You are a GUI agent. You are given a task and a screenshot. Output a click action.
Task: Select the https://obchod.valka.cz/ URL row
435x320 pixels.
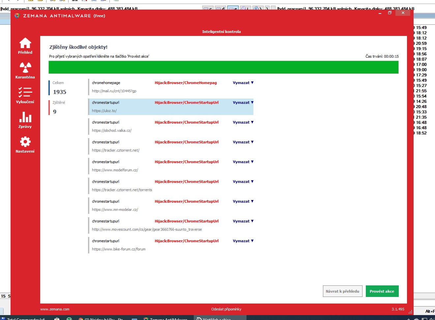point(112,131)
